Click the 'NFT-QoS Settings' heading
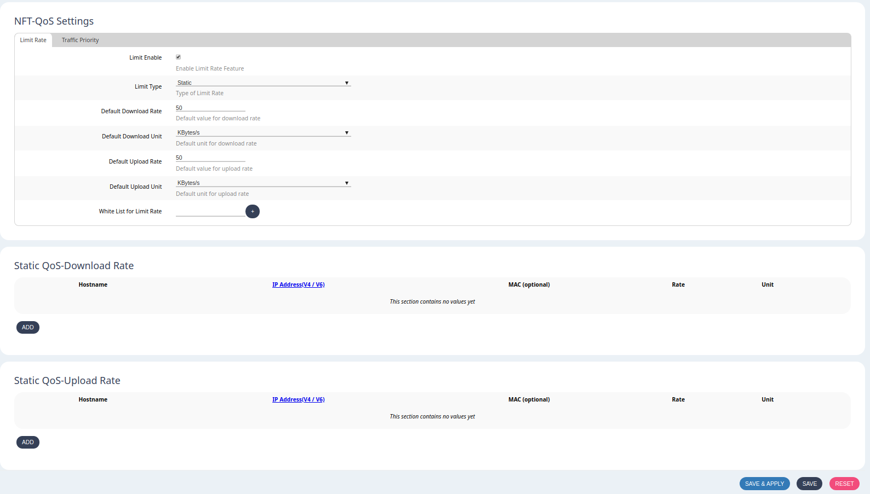The image size is (870, 494). tap(54, 21)
